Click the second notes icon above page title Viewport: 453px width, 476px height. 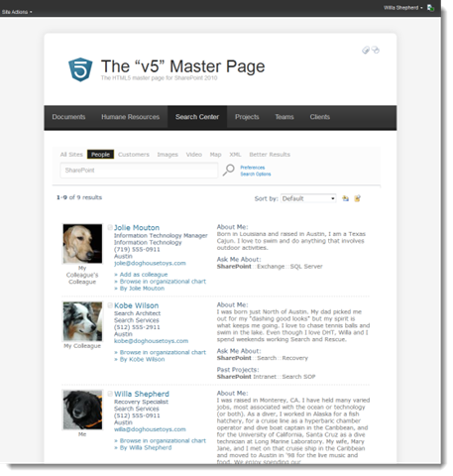tap(376, 50)
